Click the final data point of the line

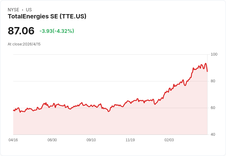pyautogui.click(x=207, y=72)
